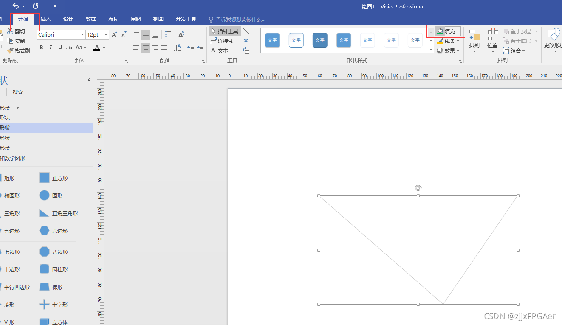Align text right
562x325 pixels.
point(155,48)
